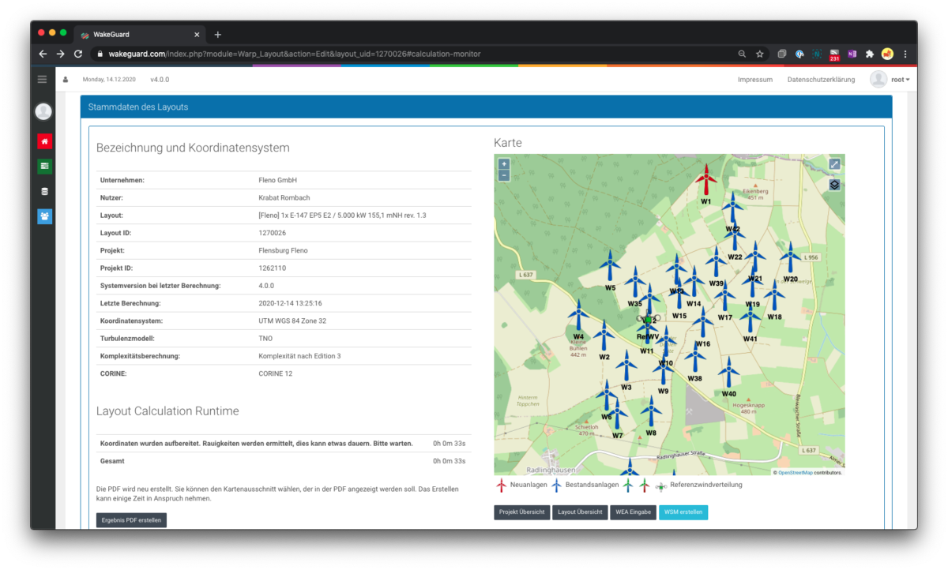Open the map layers switcher icon
Viewport: 948px width, 570px height.
[x=834, y=185]
